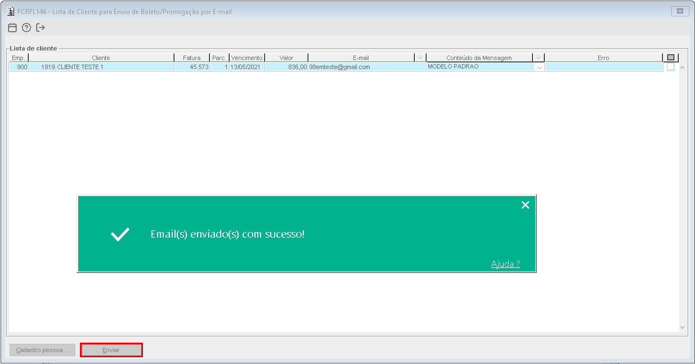Screen dimensions: 695x364
Task: Expand the MODELO PADRAO message dropdown
Action: pyautogui.click(x=539, y=67)
